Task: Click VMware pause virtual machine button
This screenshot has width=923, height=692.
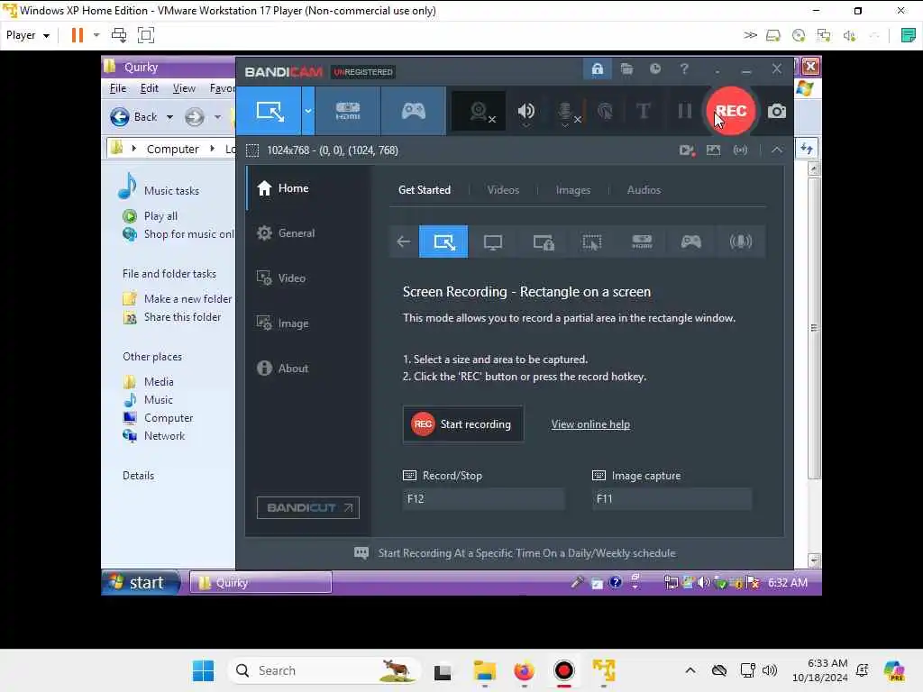Action: [x=78, y=35]
